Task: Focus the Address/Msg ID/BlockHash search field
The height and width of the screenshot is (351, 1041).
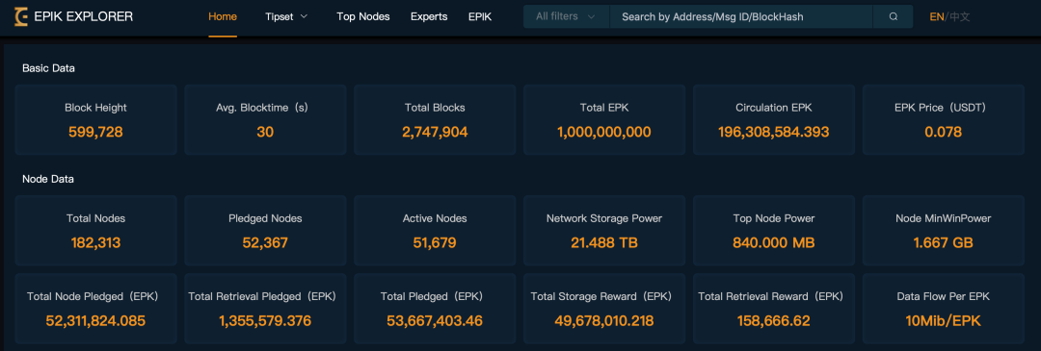Action: tap(741, 16)
